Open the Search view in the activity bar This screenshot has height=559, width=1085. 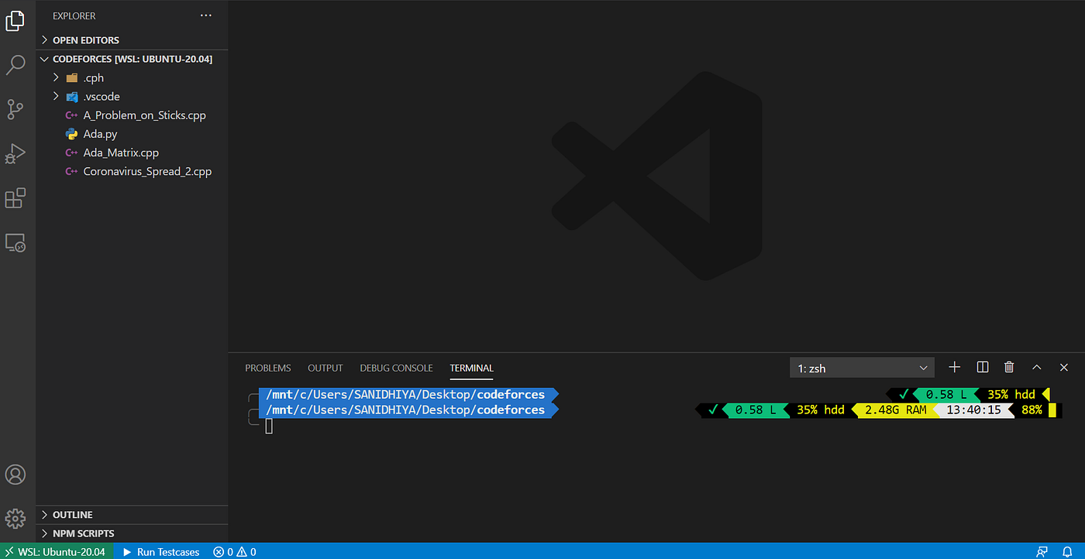pos(16,65)
